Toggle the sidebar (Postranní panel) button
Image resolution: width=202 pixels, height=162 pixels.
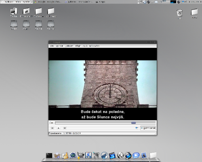(148, 128)
